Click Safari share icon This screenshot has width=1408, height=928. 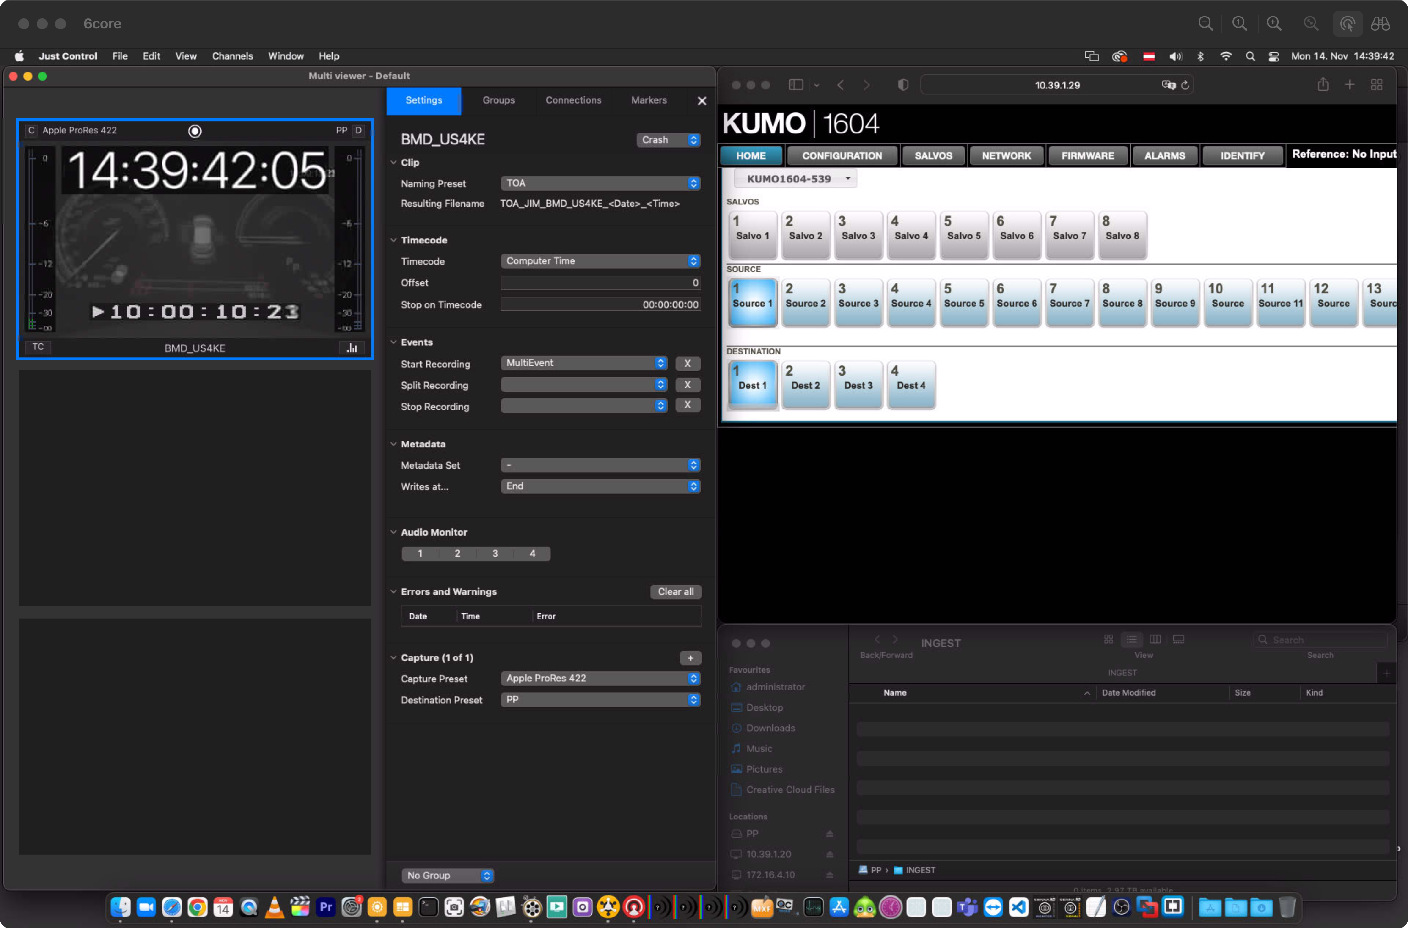pos(1323,85)
